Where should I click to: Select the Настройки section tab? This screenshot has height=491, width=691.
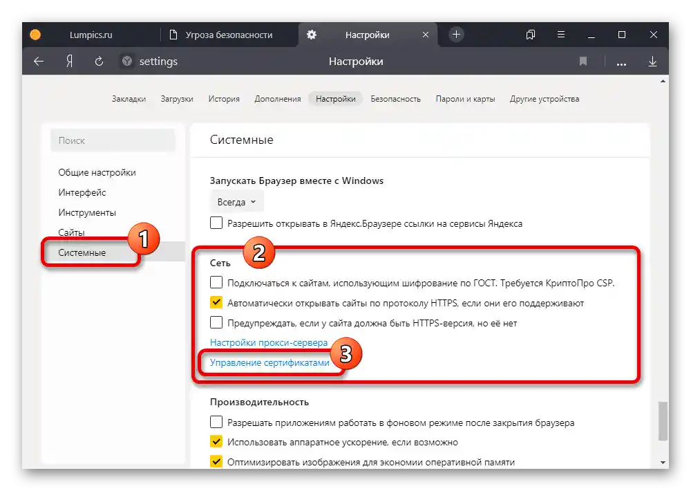pos(335,99)
